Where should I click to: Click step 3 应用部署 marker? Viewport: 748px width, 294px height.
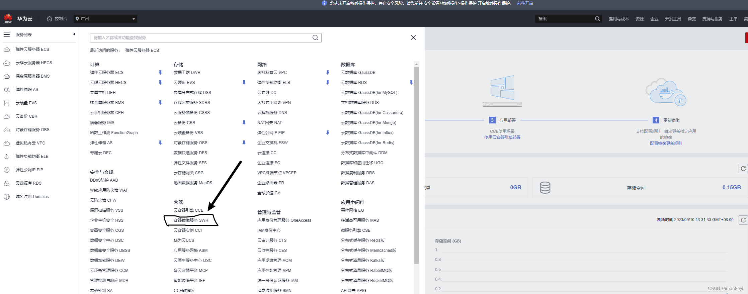click(492, 120)
